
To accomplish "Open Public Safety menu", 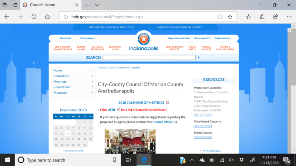I will pyautogui.click(x=192, y=48).
